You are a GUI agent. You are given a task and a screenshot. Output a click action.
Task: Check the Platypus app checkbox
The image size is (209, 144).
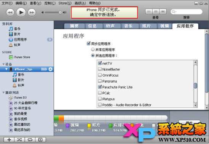point(100,99)
